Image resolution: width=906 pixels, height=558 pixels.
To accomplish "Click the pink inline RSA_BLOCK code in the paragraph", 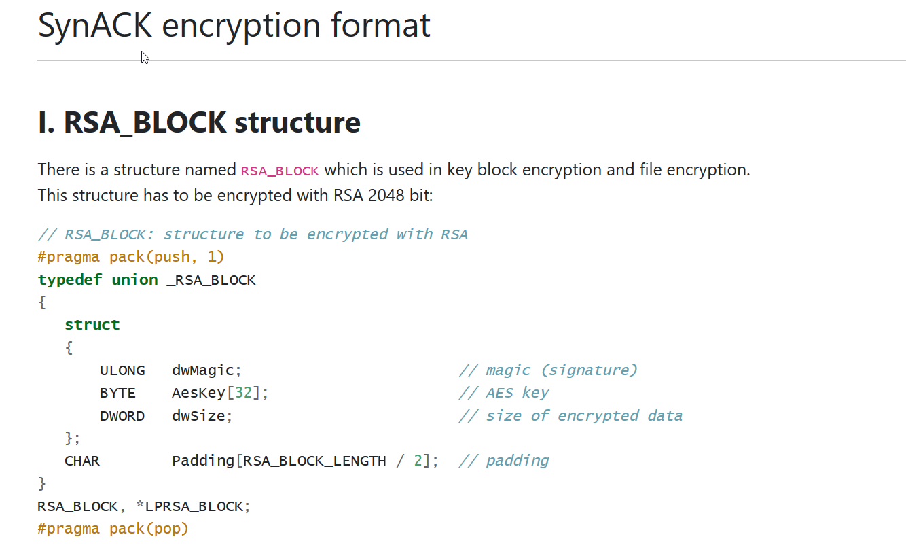I will tap(280, 171).
